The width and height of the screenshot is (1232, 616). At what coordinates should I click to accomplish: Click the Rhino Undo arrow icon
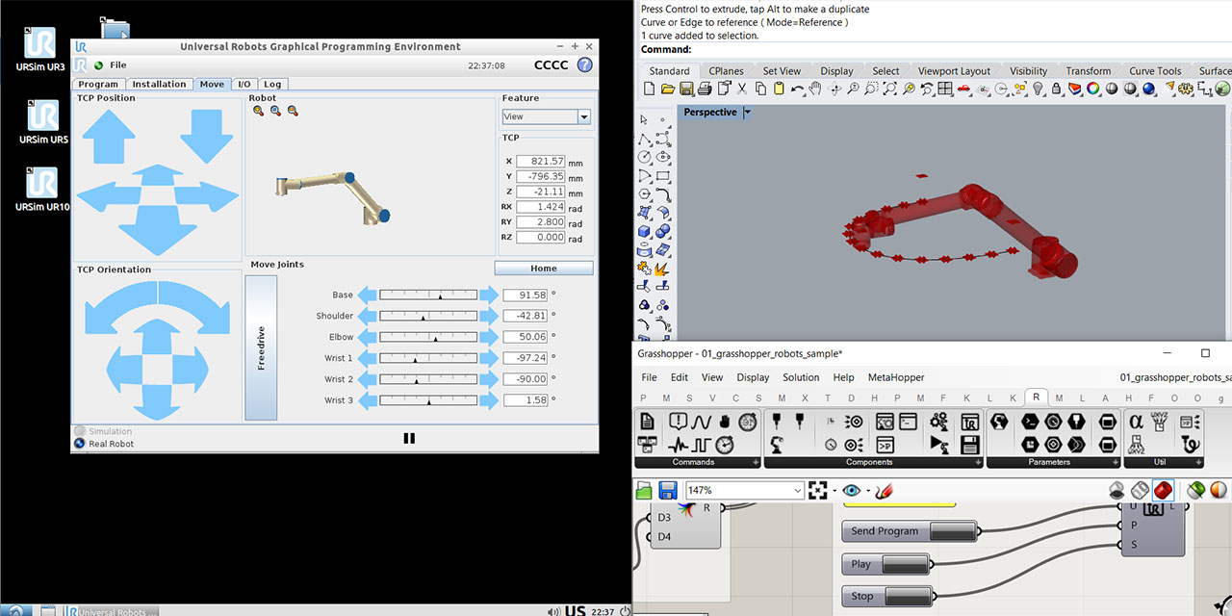[x=797, y=89]
